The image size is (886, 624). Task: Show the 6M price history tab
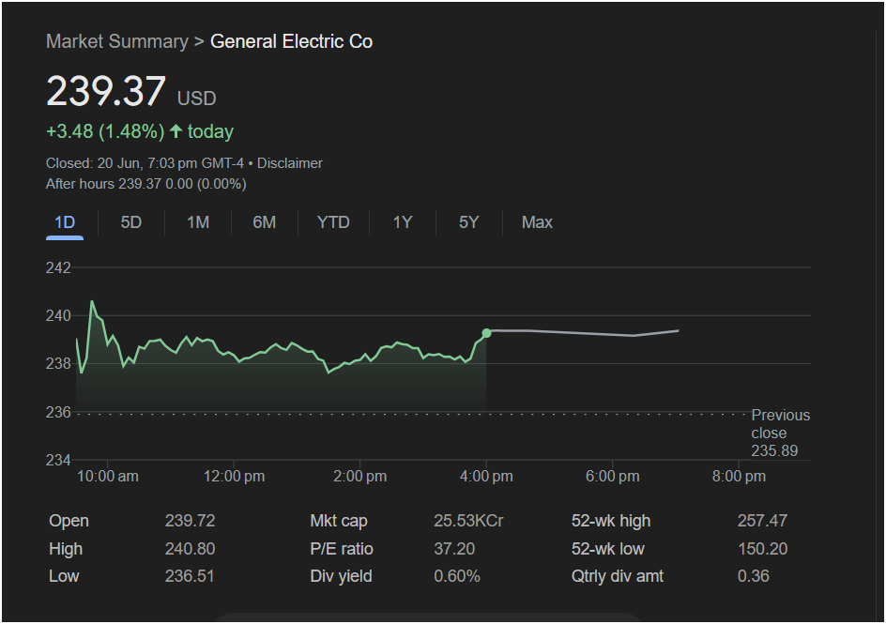pyautogui.click(x=265, y=222)
